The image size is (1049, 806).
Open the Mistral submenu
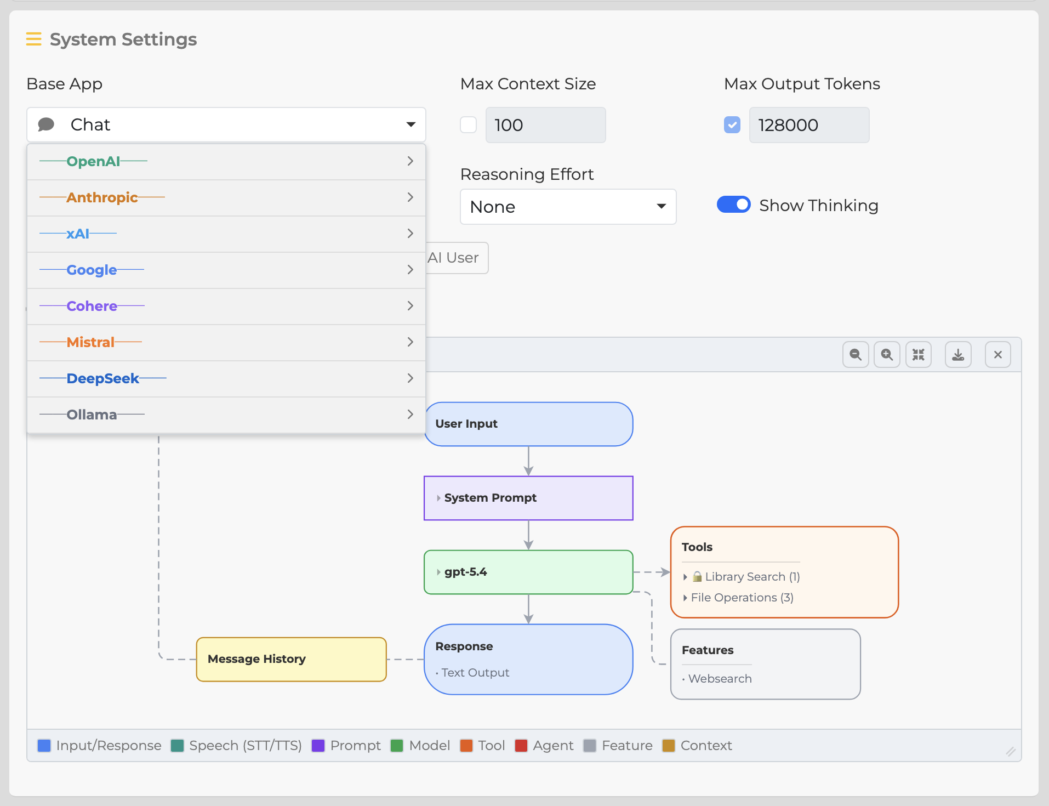[226, 342]
